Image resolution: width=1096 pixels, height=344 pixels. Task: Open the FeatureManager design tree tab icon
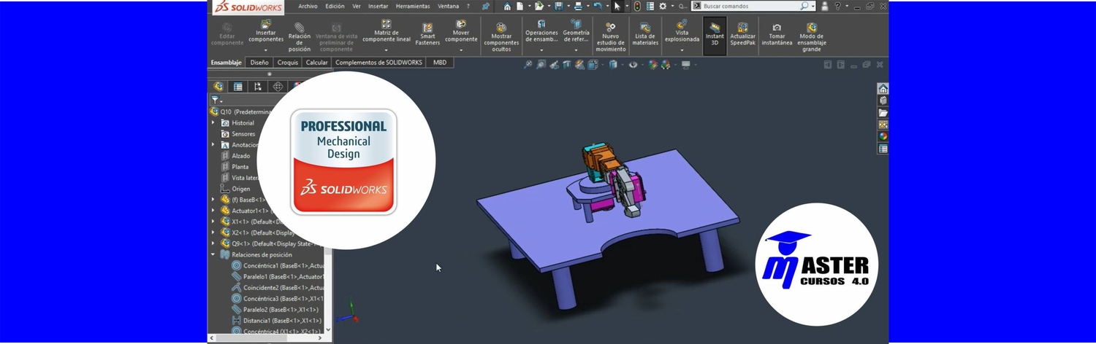point(218,87)
